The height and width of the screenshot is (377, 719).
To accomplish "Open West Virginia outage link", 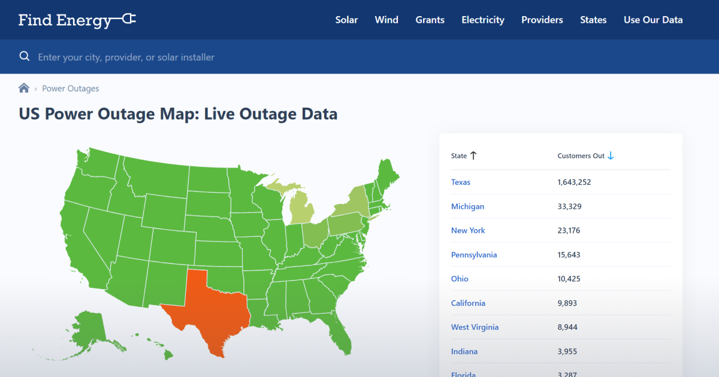I will click(475, 327).
